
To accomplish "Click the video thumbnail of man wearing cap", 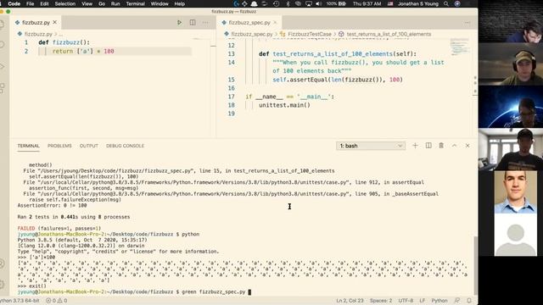I will 511,64.
